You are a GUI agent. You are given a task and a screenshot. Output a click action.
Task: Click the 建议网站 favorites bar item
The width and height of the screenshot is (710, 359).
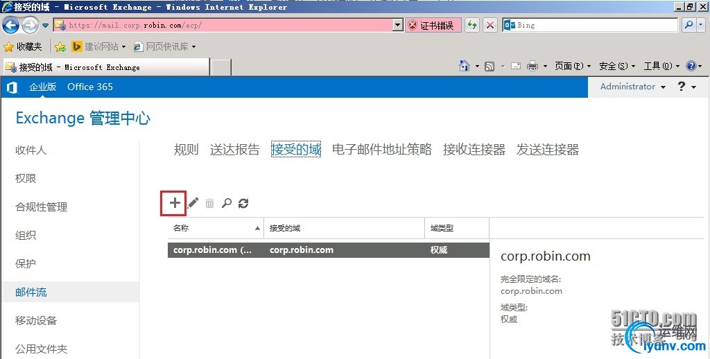click(98, 46)
